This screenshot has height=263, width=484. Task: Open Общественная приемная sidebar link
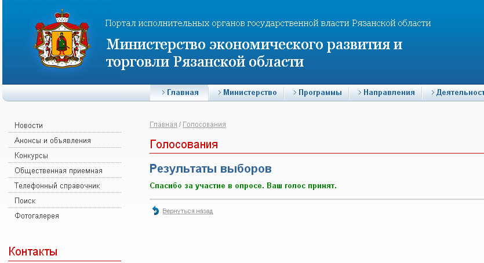pyautogui.click(x=59, y=171)
